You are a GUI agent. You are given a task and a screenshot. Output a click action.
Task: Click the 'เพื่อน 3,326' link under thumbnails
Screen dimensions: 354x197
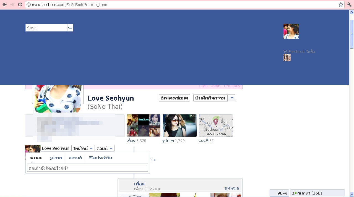136,141
